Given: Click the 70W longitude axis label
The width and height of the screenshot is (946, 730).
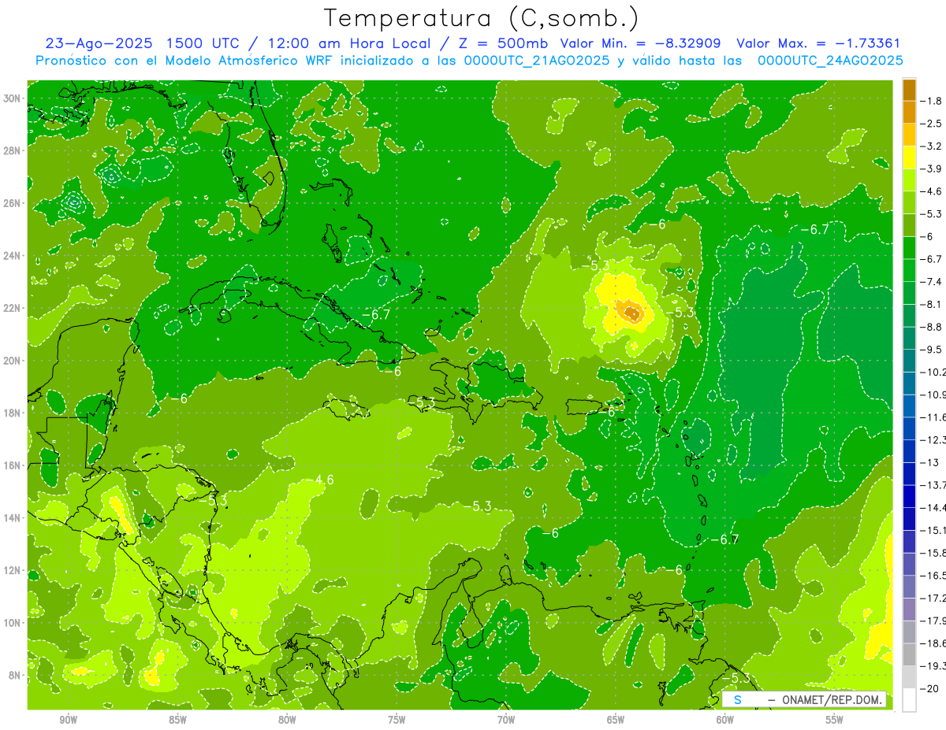Looking at the screenshot, I should click(506, 721).
